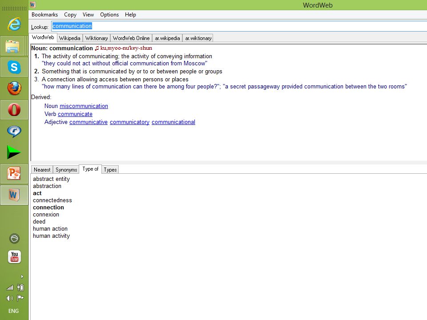Click the ENG language indicator
This screenshot has width=427, height=320.
click(x=14, y=311)
